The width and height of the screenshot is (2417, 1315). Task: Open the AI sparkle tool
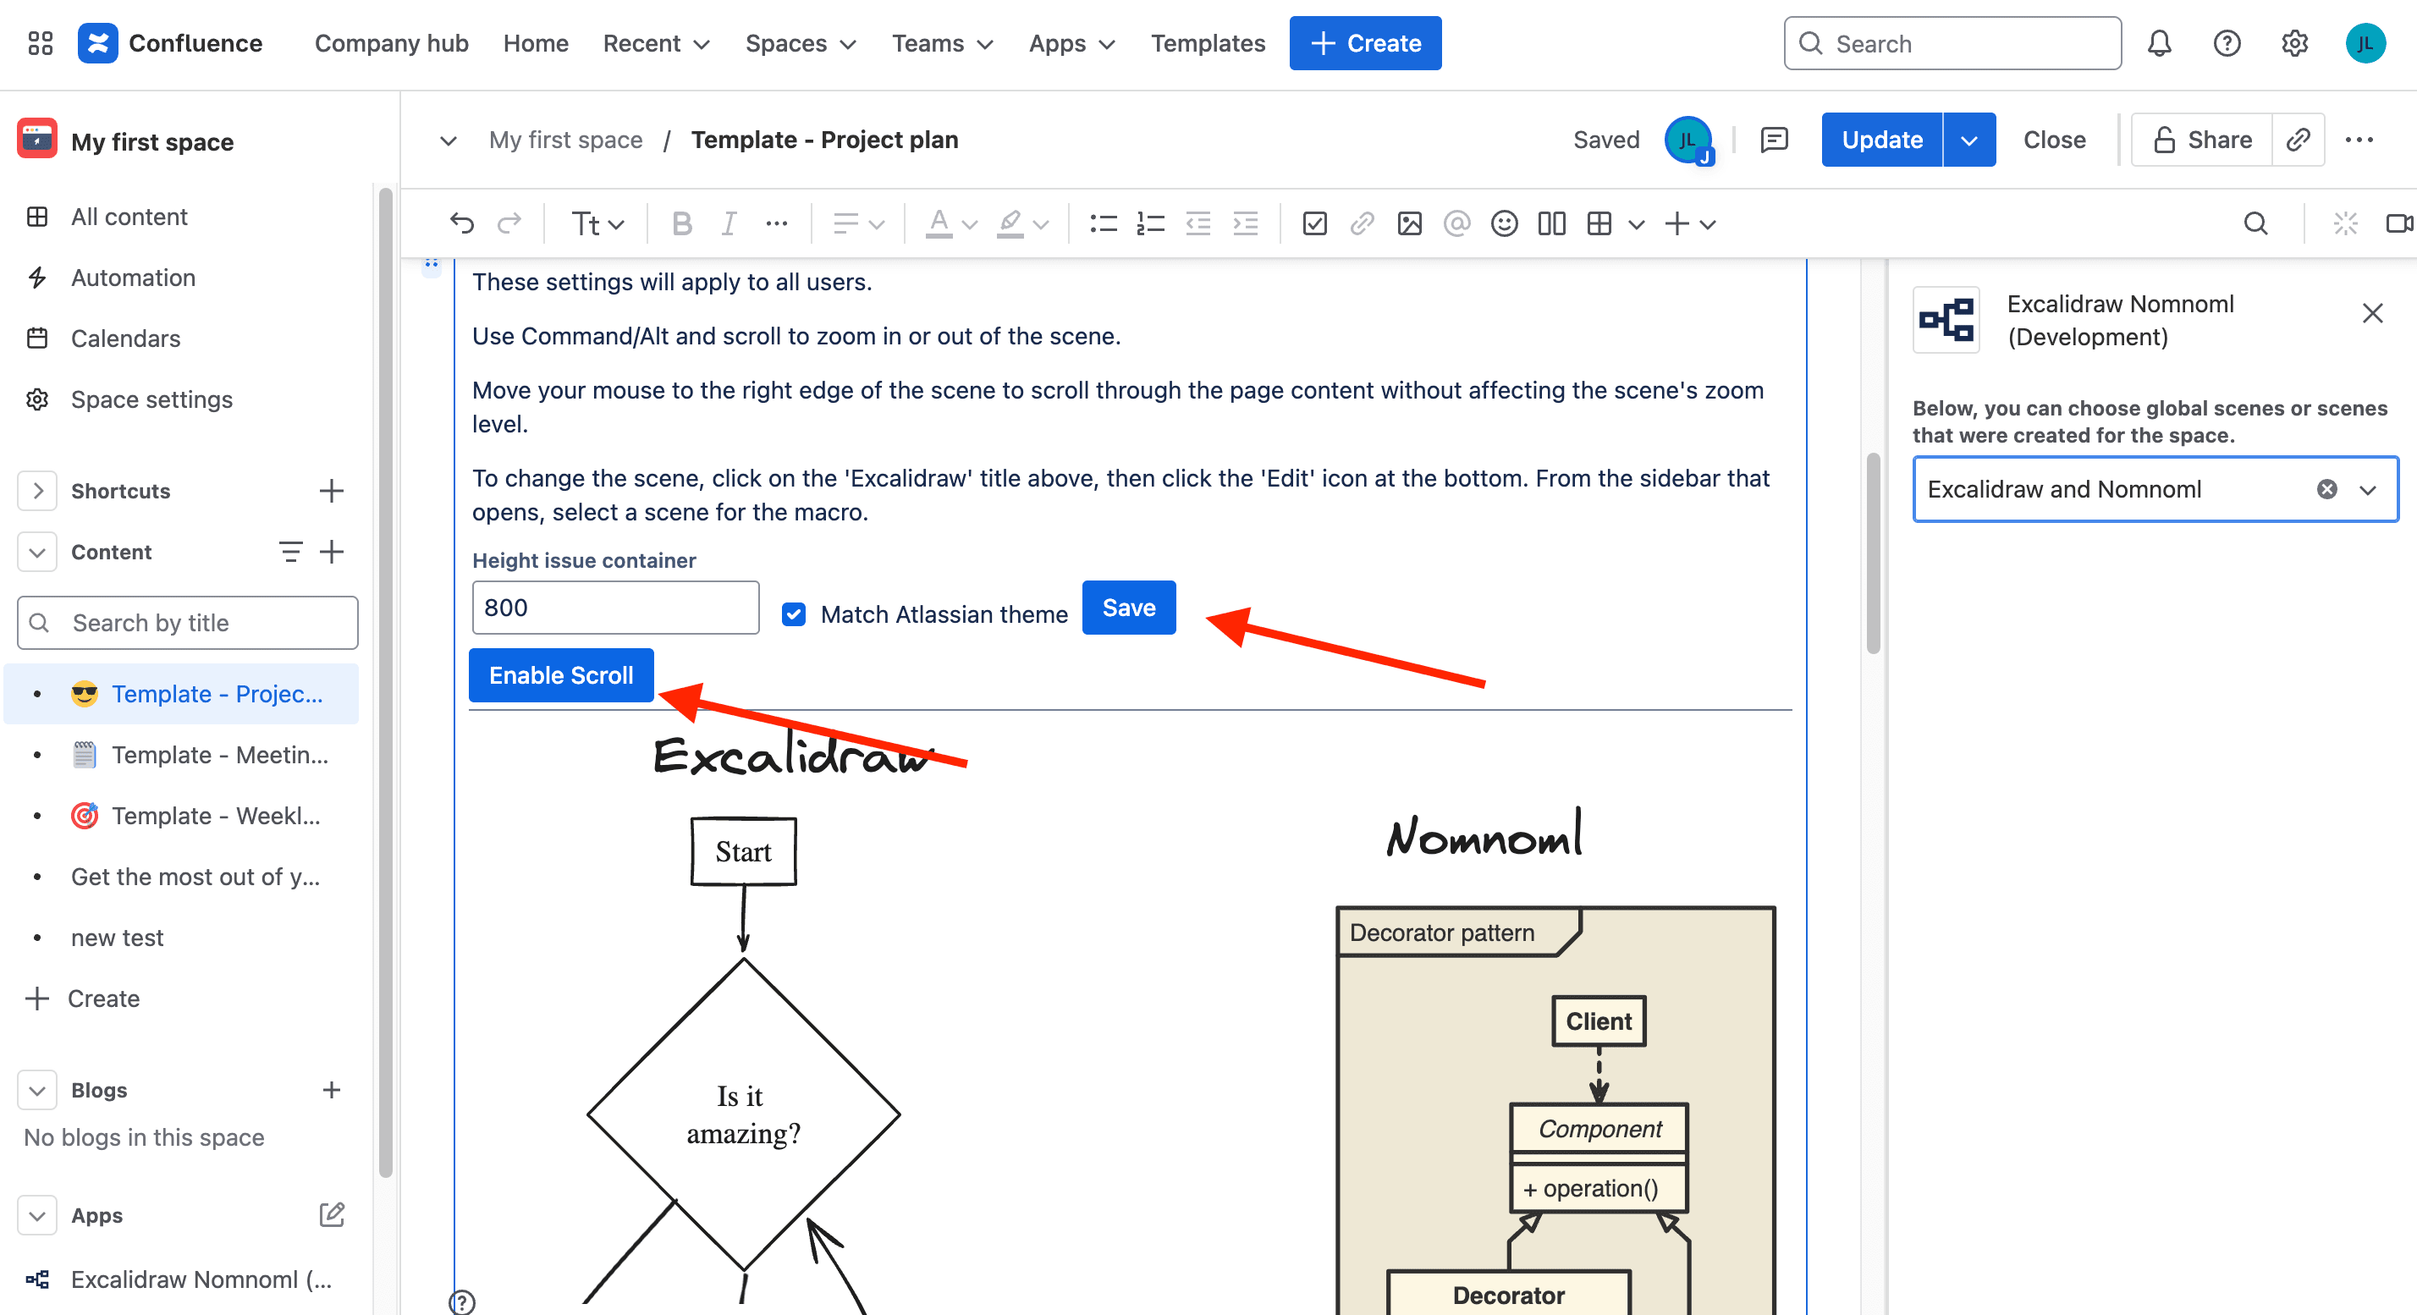pyautogui.click(x=2345, y=223)
